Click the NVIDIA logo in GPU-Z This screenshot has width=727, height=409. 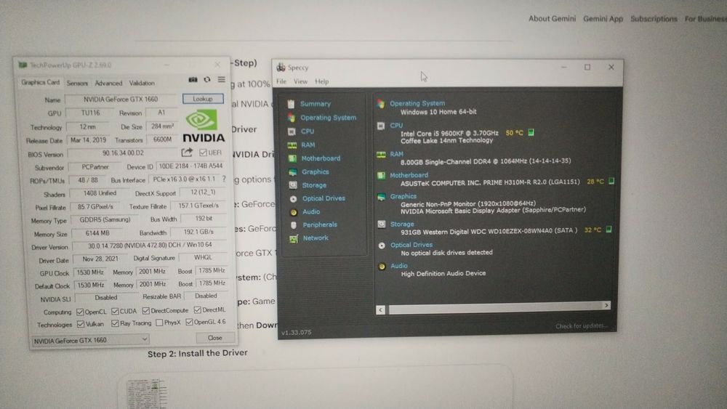coord(203,126)
